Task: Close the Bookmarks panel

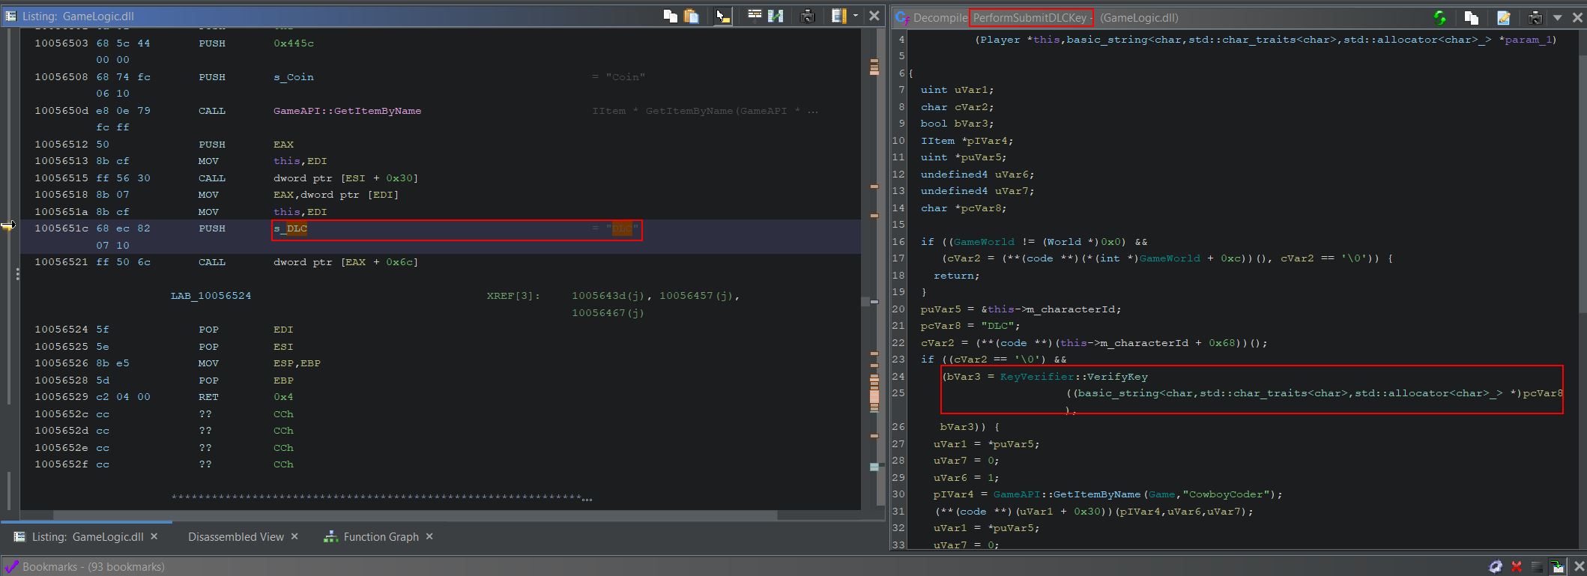Action: 1578,567
